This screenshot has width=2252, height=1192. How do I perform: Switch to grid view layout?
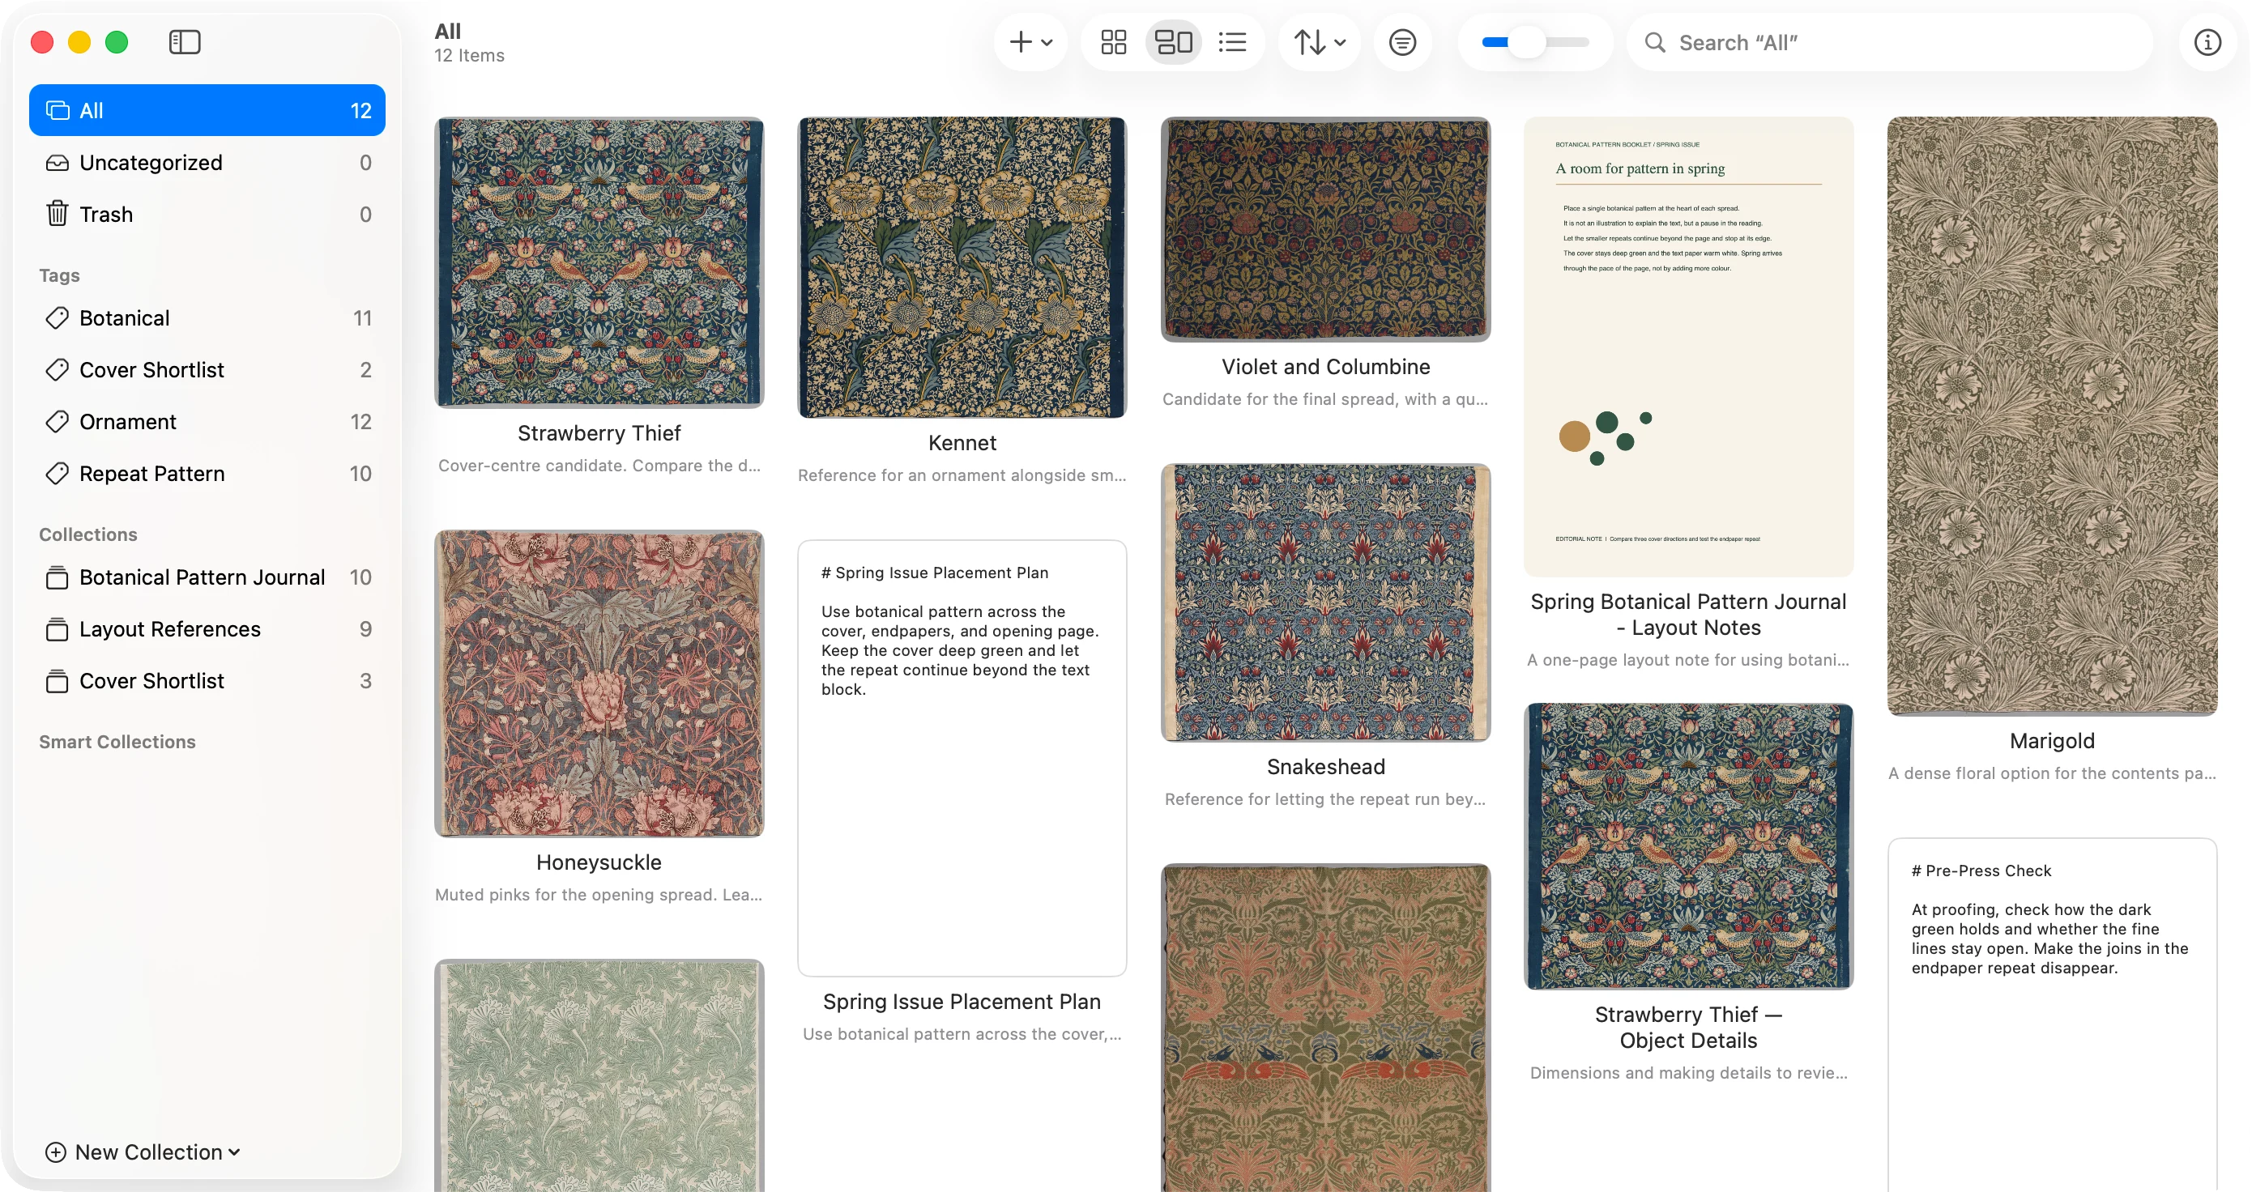coord(1113,42)
